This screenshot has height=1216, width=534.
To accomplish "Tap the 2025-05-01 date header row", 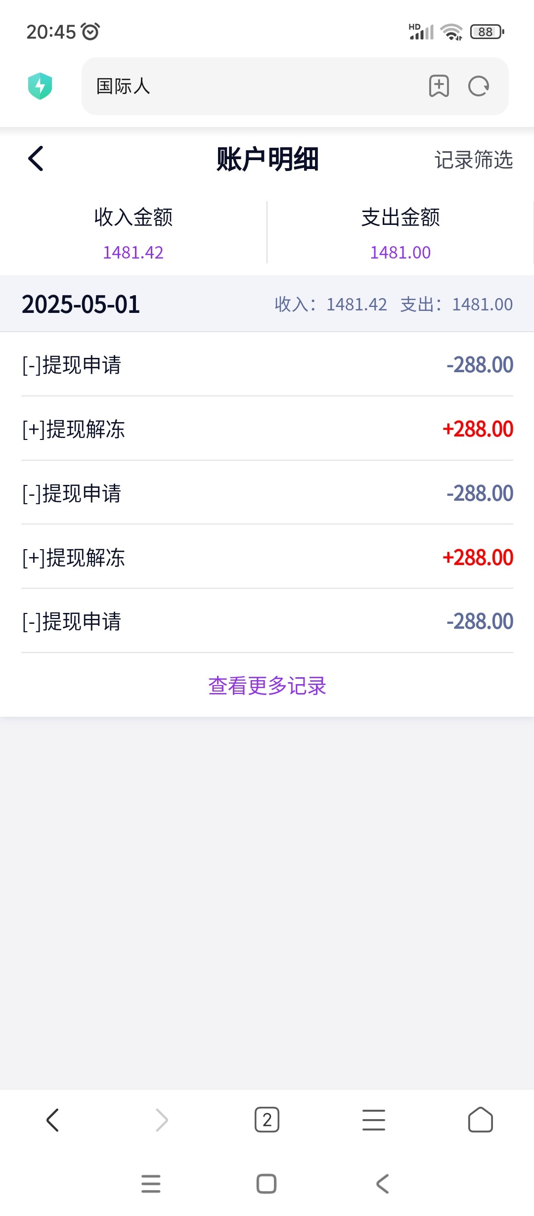I will pyautogui.click(x=267, y=304).
